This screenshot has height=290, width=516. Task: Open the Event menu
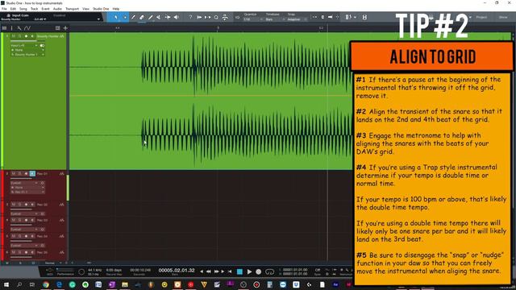(45, 9)
